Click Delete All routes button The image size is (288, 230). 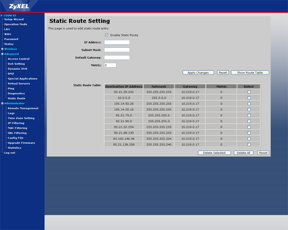243,153
